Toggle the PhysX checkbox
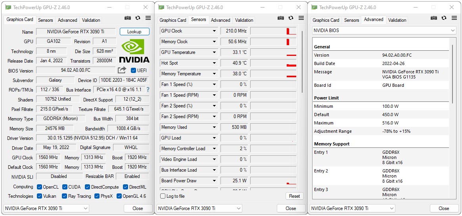 (x=97, y=196)
